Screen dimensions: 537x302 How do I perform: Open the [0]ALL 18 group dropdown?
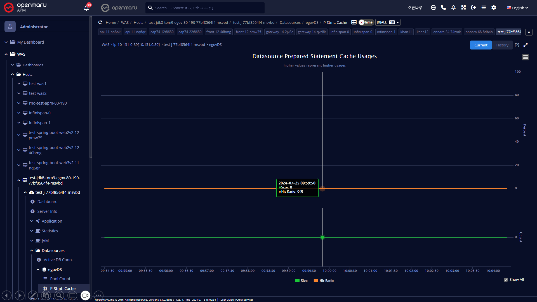(x=388, y=22)
